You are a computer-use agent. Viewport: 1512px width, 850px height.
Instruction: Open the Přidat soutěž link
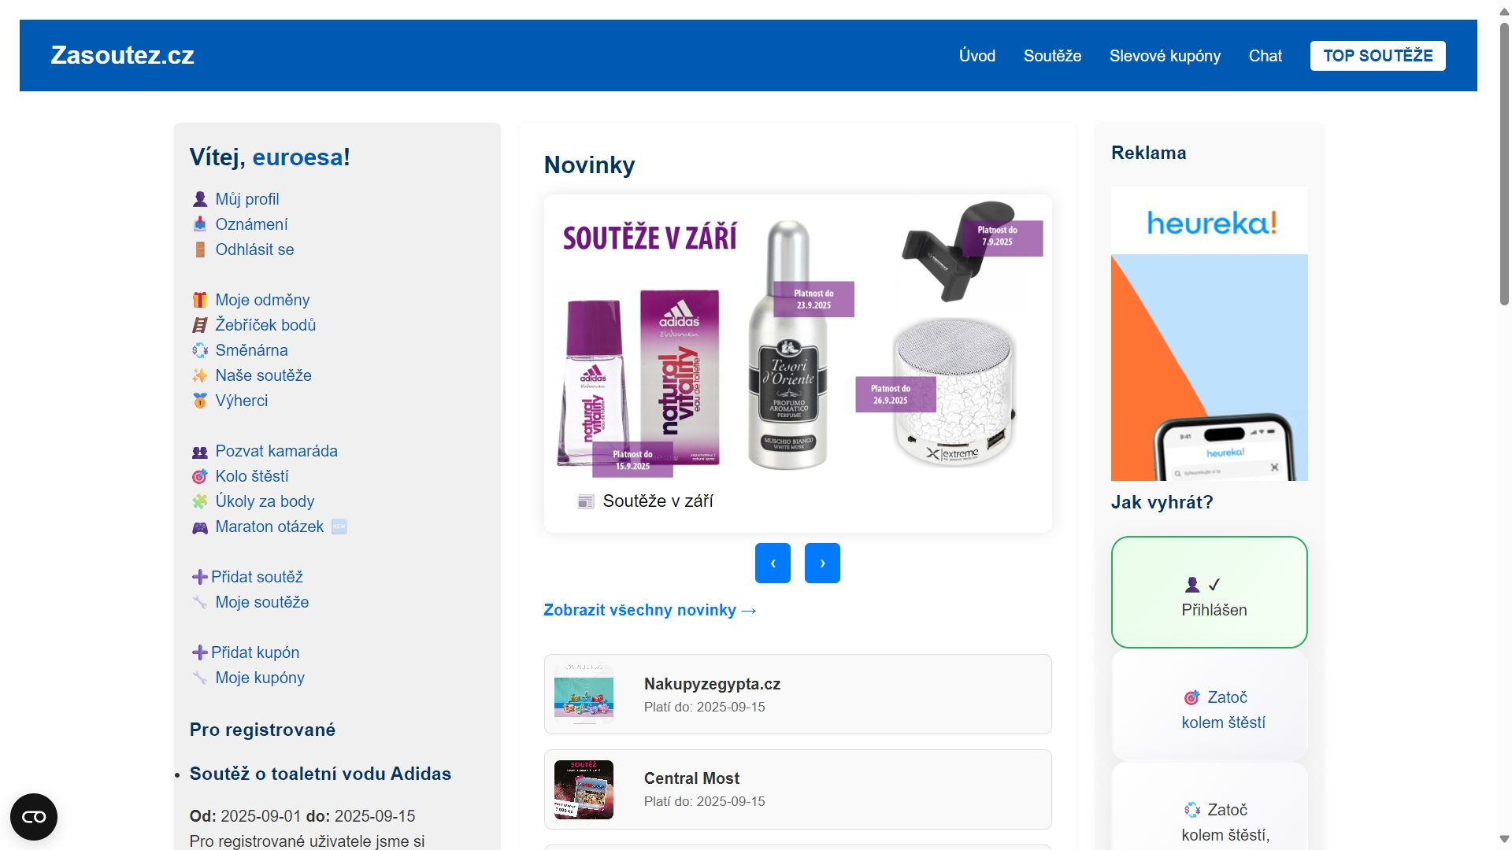pyautogui.click(x=257, y=577)
